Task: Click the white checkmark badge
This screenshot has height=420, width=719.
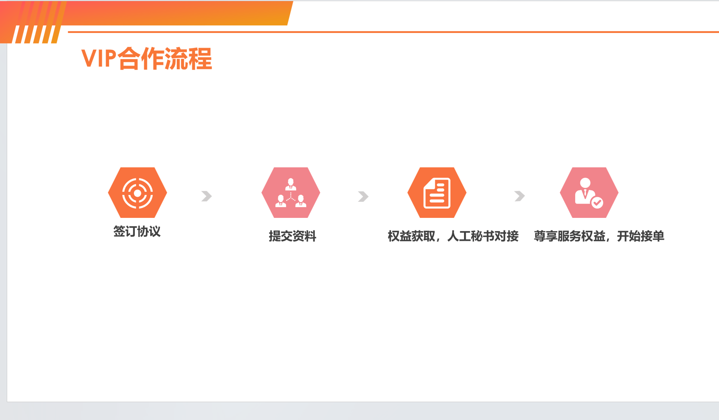Action: click(597, 203)
